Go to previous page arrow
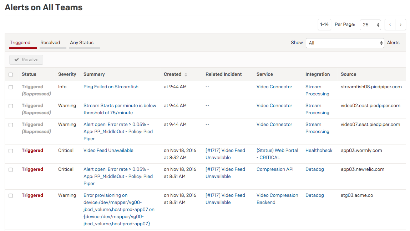The width and height of the screenshot is (410, 231). [x=390, y=25]
